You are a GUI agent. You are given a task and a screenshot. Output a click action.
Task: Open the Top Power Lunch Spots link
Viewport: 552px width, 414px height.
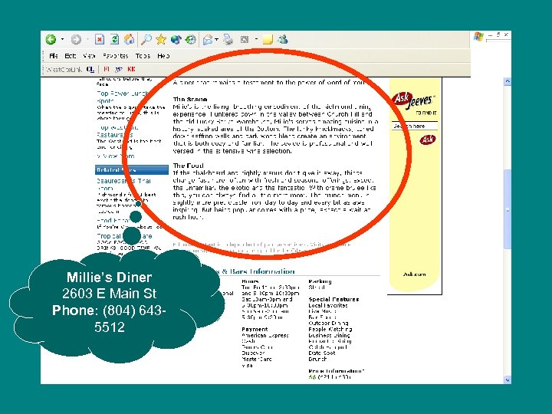(x=122, y=97)
